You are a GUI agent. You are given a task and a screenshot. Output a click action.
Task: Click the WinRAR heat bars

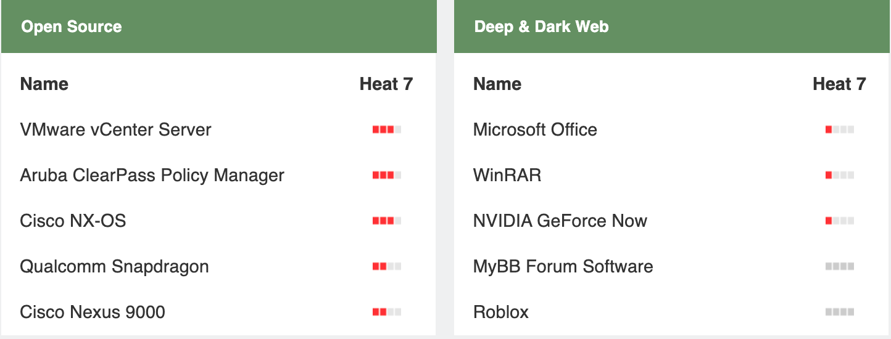pyautogui.click(x=840, y=176)
